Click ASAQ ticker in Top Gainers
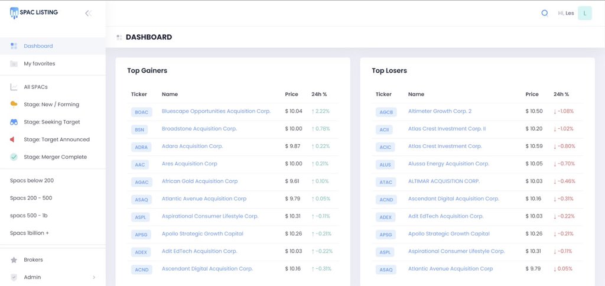The width and height of the screenshot is (605, 286). pos(141,200)
